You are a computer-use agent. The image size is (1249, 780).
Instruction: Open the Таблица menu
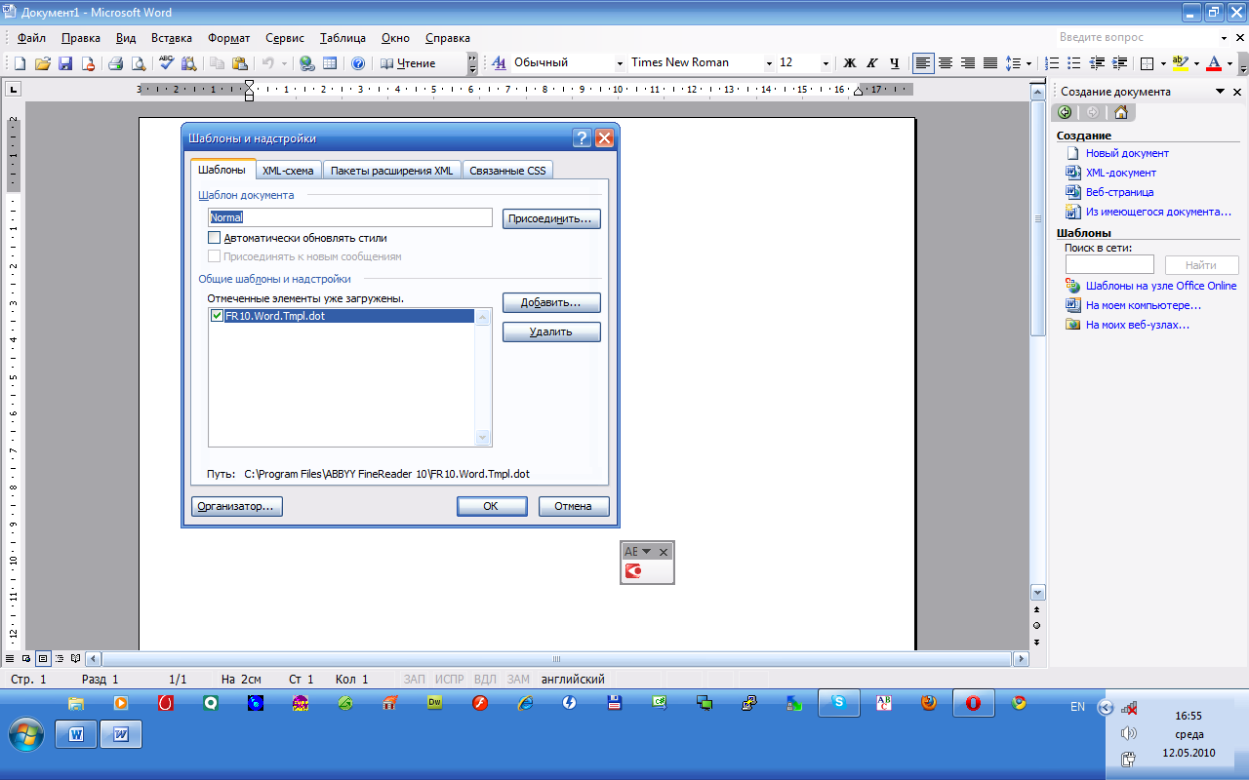(x=342, y=38)
